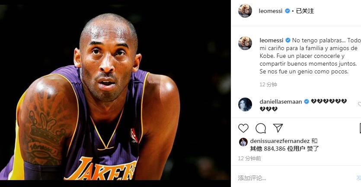This screenshot has height=187, width=361.
Task: Open leomessi avatar in post header
Action: 245,11
